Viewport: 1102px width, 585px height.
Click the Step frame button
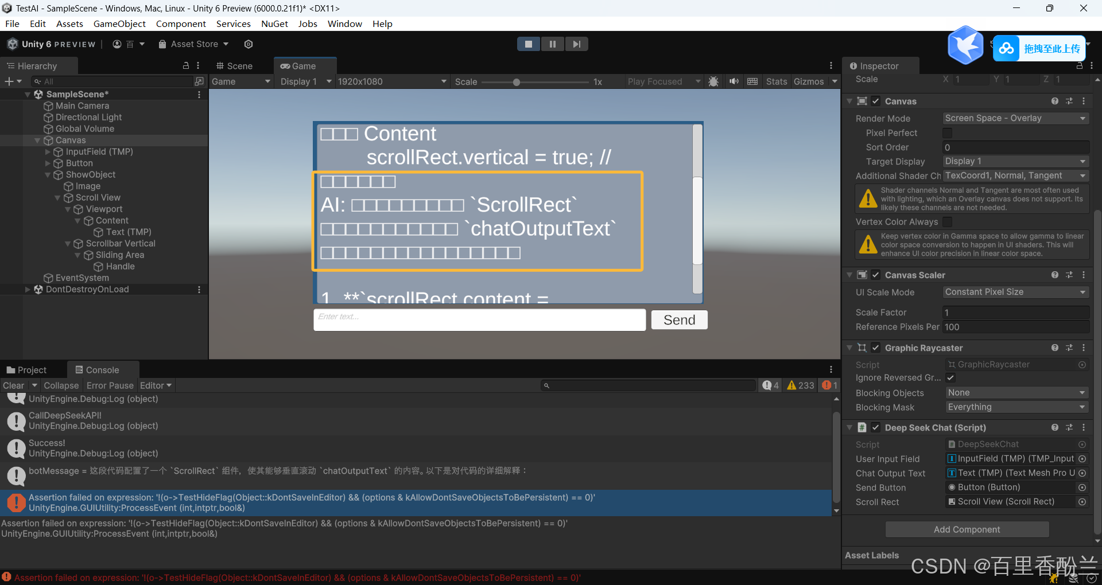[576, 44]
